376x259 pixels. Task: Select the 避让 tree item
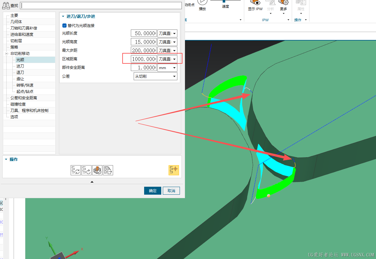20,79
